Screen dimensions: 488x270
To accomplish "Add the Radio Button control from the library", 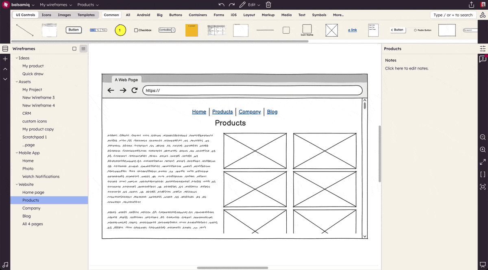I will click(x=423, y=30).
